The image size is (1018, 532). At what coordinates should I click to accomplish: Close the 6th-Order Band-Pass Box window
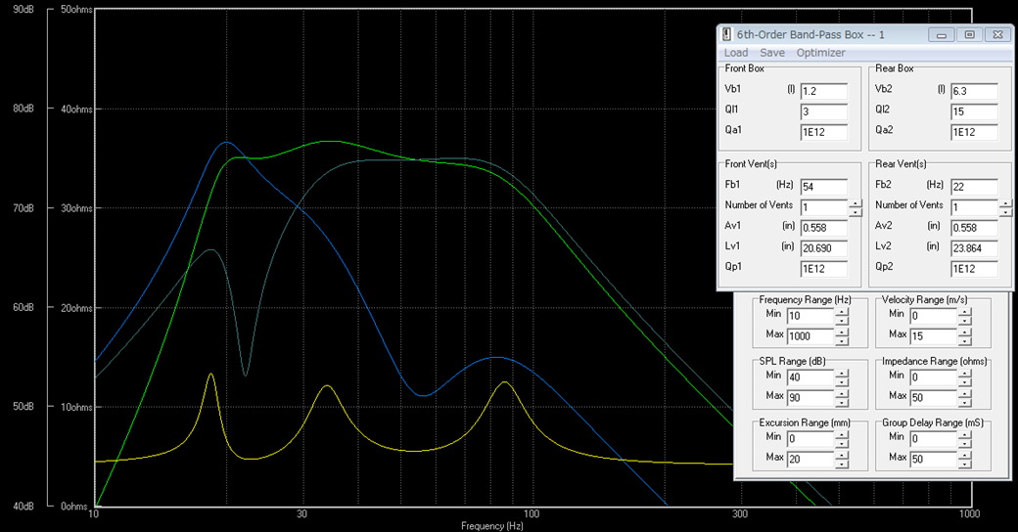996,34
